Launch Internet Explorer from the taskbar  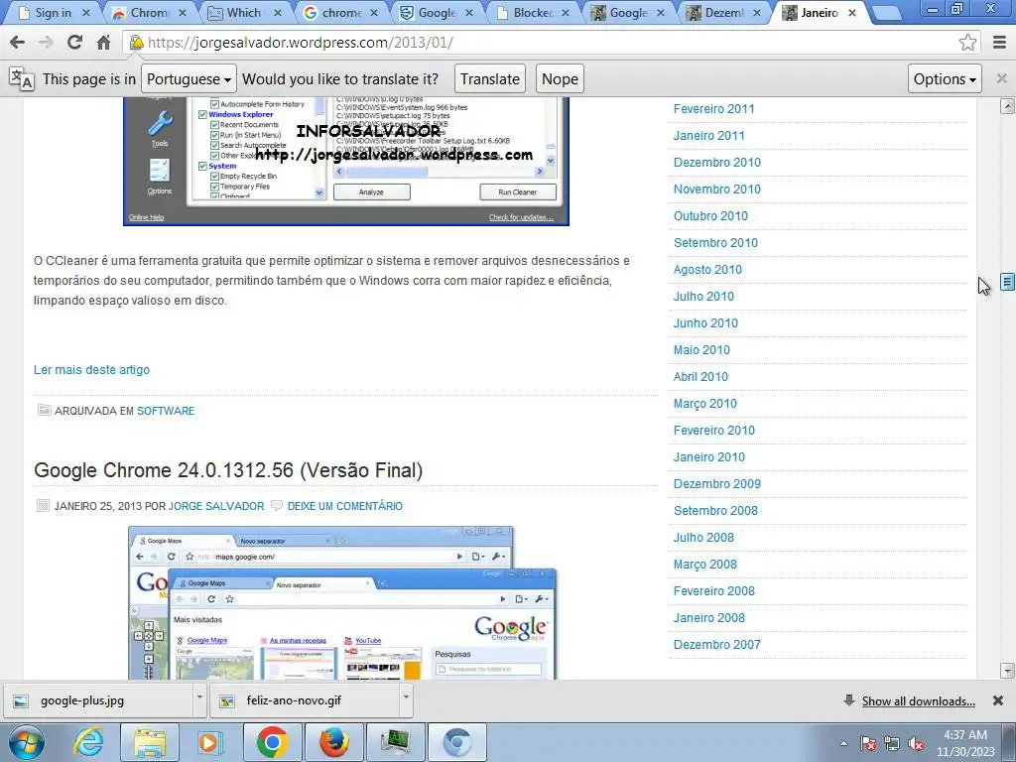point(88,742)
